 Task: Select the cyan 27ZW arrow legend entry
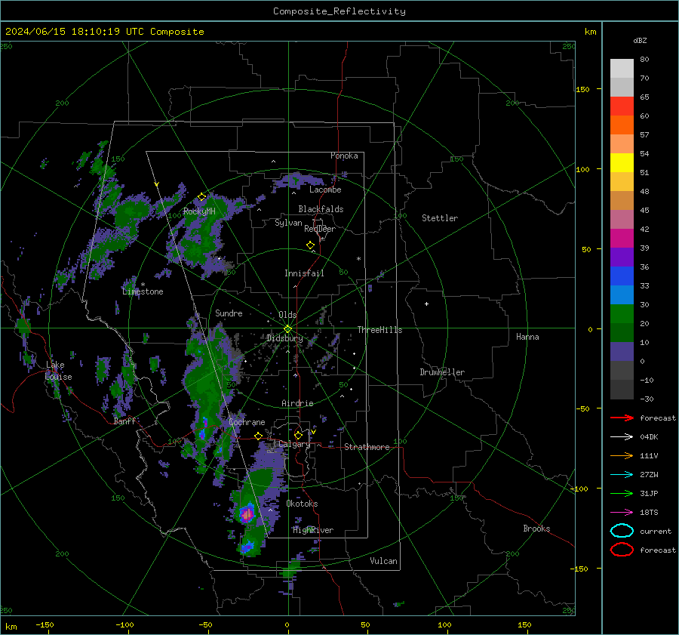(622, 475)
